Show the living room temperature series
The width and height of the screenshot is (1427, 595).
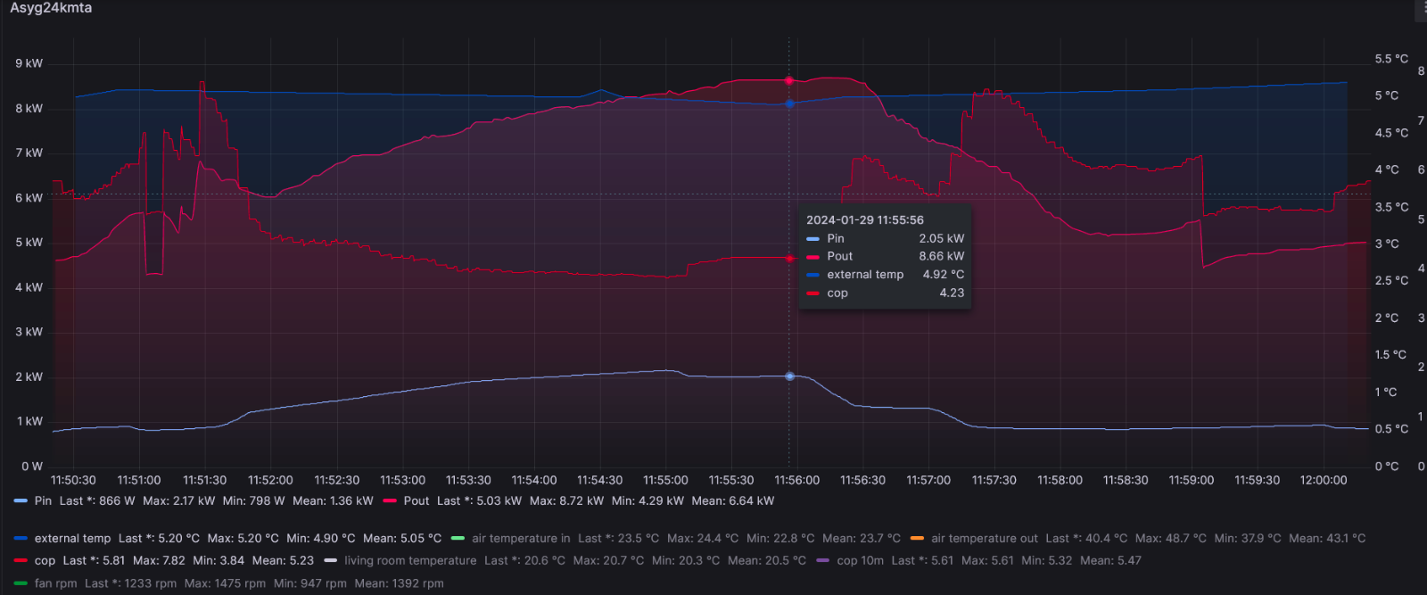point(410,561)
